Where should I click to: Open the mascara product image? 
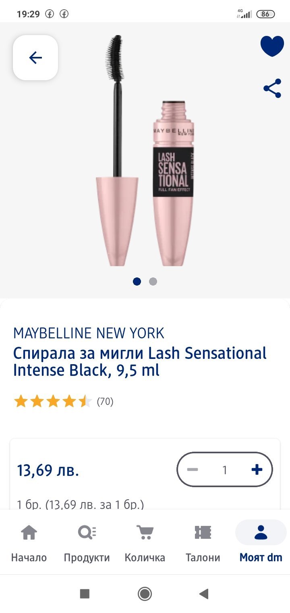point(145,153)
